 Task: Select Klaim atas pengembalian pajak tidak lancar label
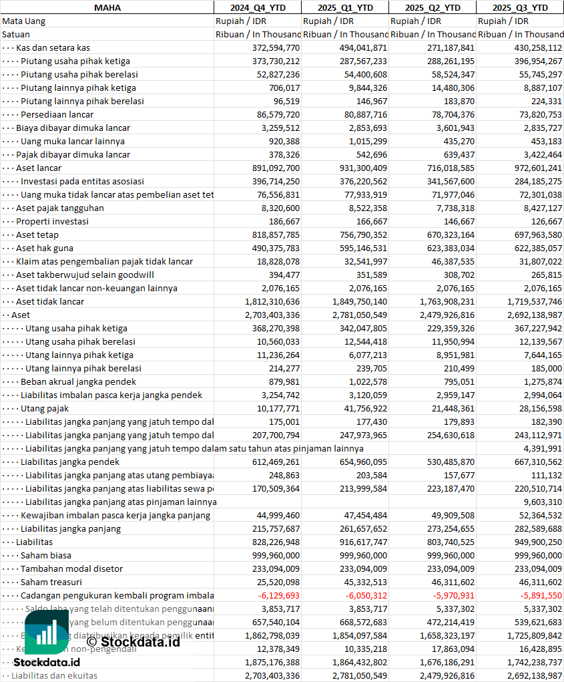tap(104, 262)
